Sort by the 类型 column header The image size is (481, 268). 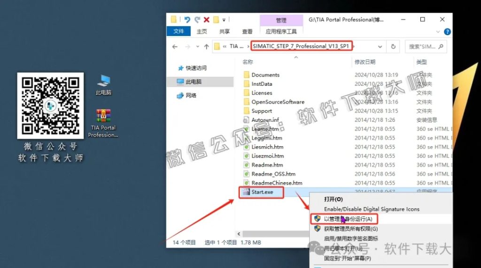coord(421,62)
